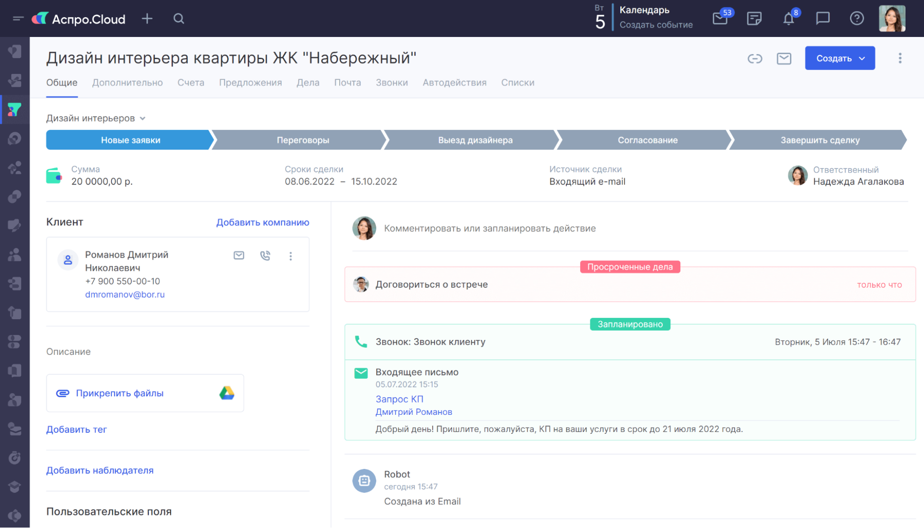Click the Добавить компанию link

263,222
